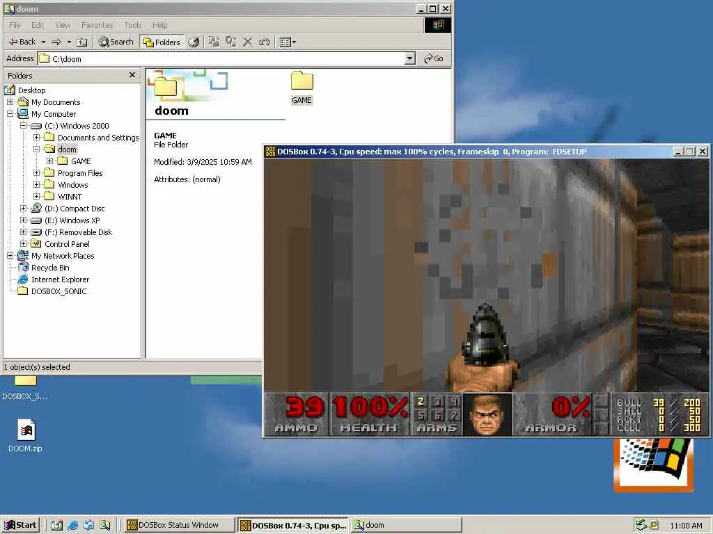Toggle the Folders pane button
713x534 pixels.
[162, 42]
